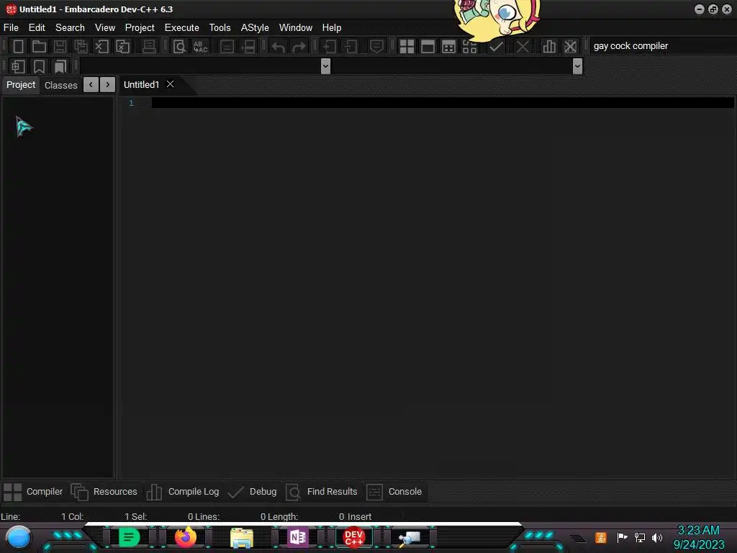
Task: Expand the second function list dropdown
Action: coord(578,66)
